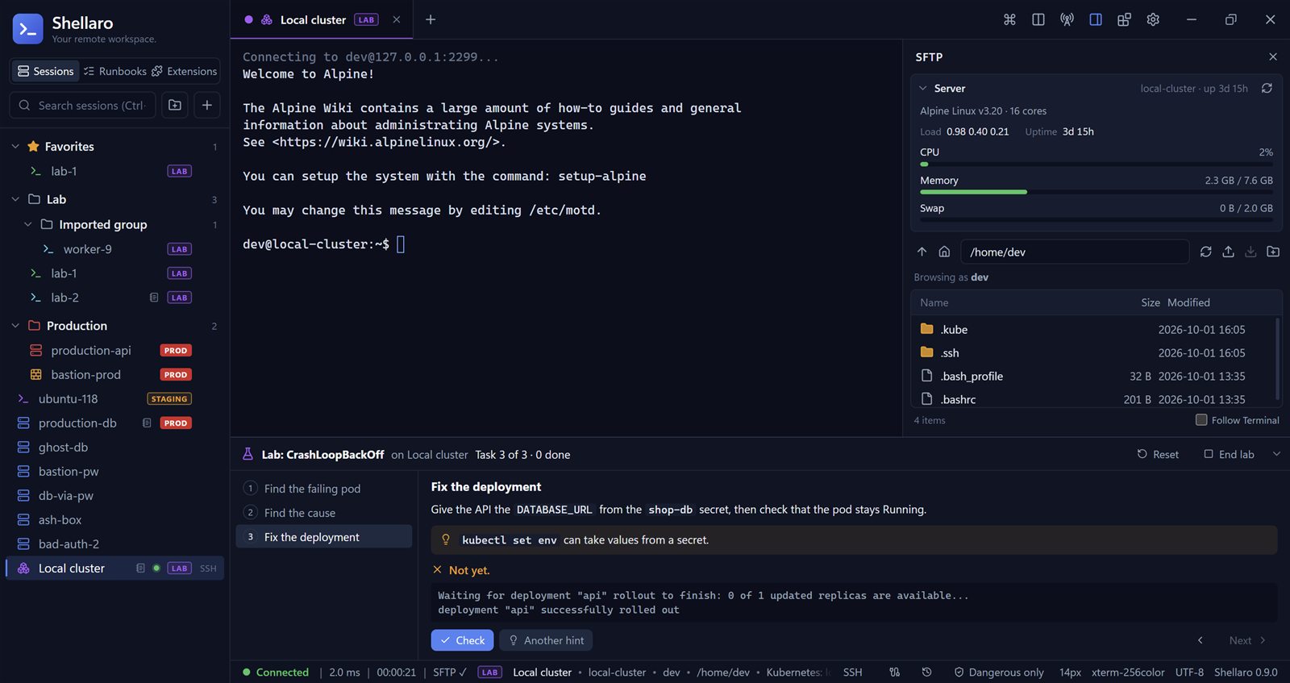Refresh the SFTP file listing
This screenshot has width=1290, height=683.
1205,252
